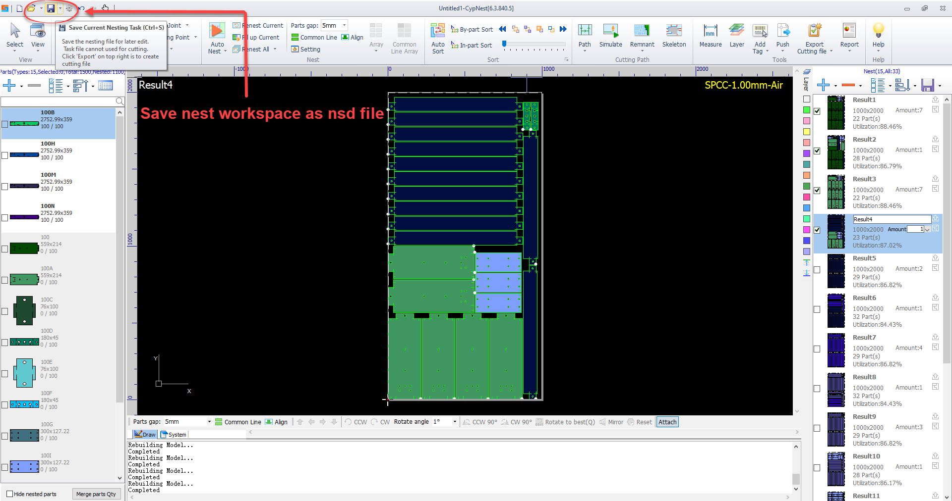Click blue plus in Parts panel
The width and height of the screenshot is (952, 501).
[x=9, y=86]
